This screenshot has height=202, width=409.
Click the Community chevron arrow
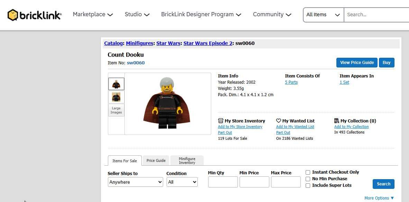click(x=288, y=15)
